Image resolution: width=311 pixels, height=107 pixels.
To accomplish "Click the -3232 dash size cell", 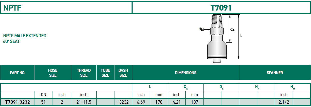I will pos(123,102).
